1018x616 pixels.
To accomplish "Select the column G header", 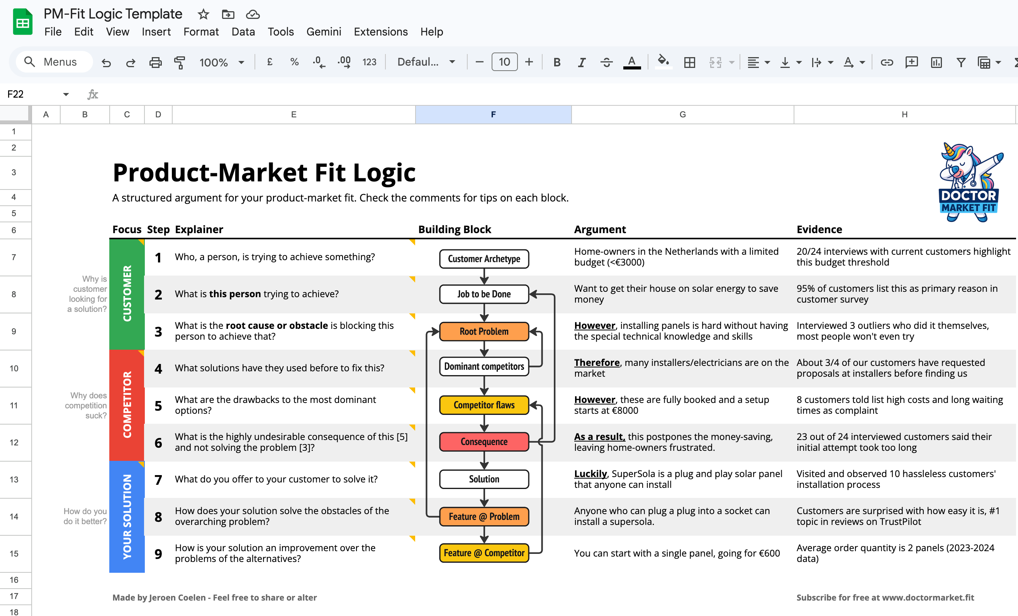I will tap(682, 114).
